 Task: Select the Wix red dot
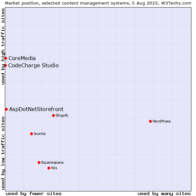pyautogui.click(x=49, y=168)
